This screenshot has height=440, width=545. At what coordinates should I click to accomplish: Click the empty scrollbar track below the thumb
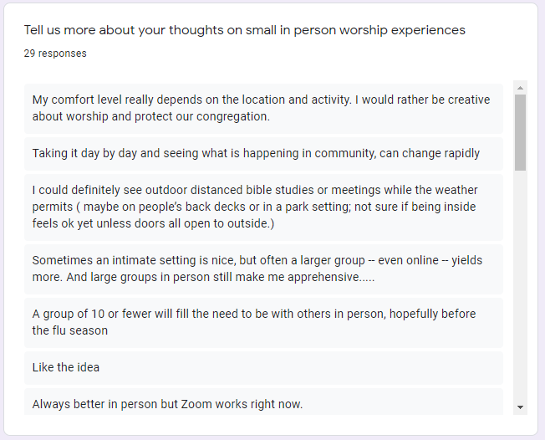click(x=520, y=285)
